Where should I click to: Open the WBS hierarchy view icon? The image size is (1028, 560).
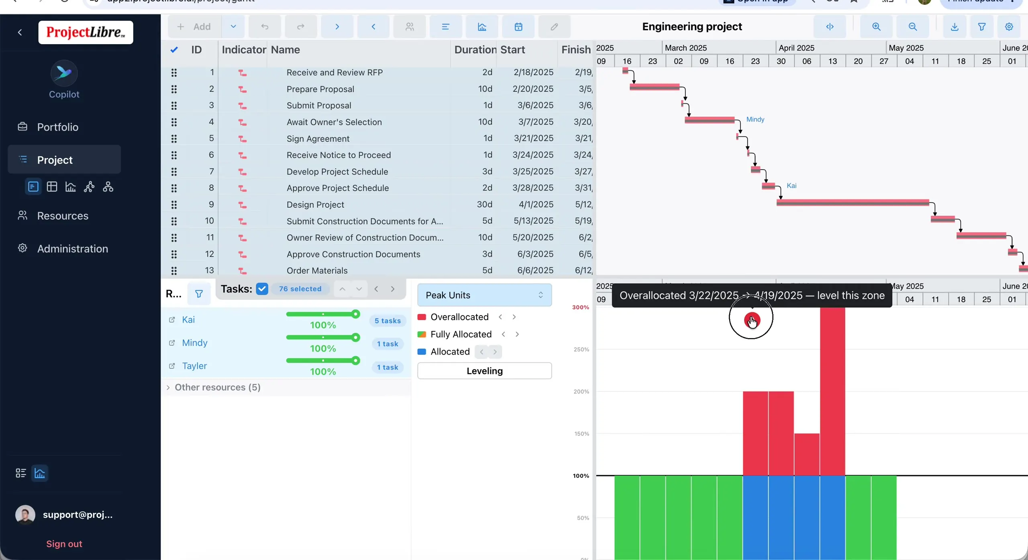108,187
